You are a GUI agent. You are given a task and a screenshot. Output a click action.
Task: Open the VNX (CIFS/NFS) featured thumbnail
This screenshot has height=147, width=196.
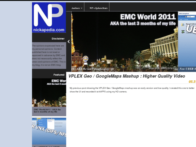(x=49, y=131)
